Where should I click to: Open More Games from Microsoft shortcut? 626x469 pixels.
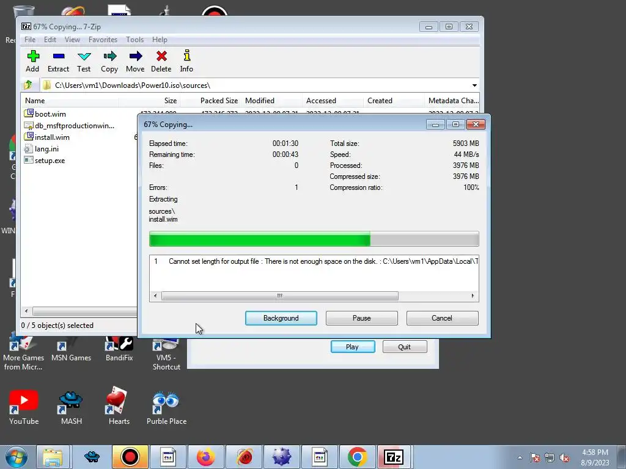[x=23, y=353]
